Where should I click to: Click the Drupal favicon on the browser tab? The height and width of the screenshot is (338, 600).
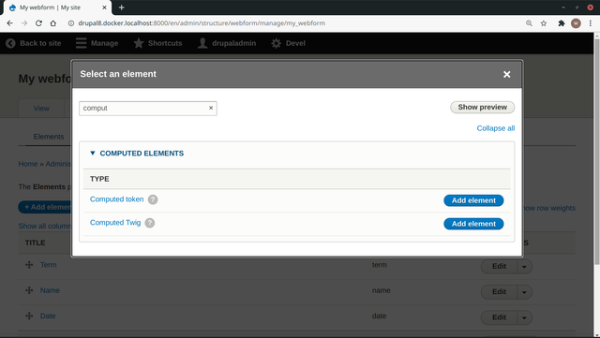(12, 7)
